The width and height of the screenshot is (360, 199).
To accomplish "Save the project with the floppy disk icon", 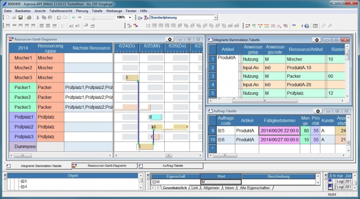I will pyautogui.click(x=20, y=18).
